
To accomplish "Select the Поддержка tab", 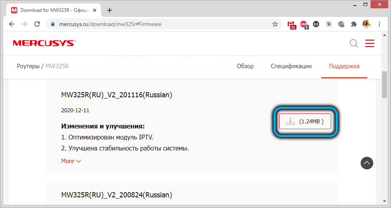I will (344, 66).
